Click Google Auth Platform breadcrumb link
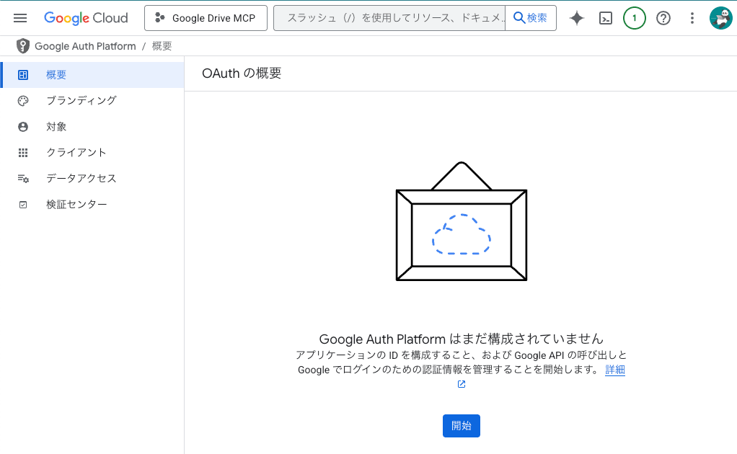The height and width of the screenshot is (454, 737). (x=85, y=46)
